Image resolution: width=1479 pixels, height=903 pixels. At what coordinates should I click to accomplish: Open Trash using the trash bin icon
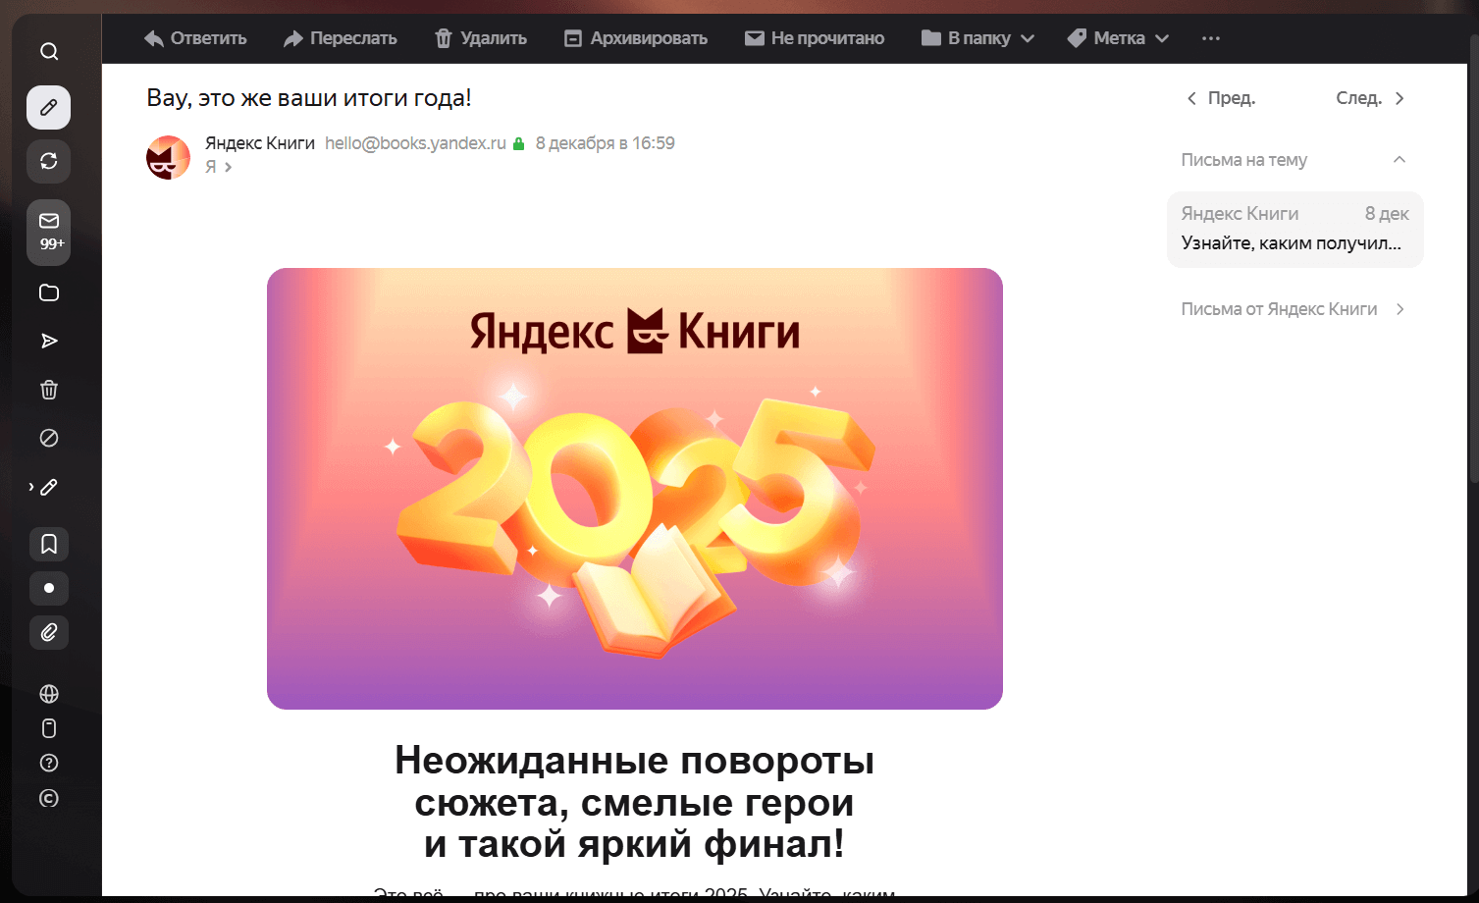pos(48,390)
